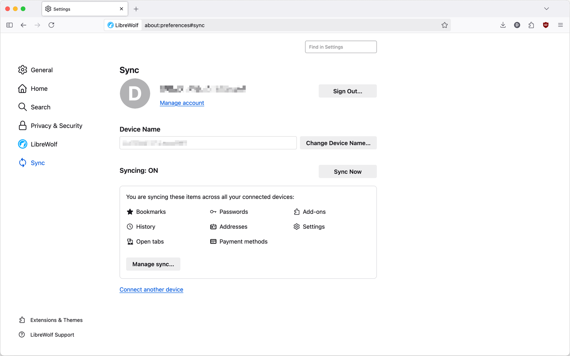The height and width of the screenshot is (356, 570).
Task: Click Connect another device
Action: (x=151, y=289)
